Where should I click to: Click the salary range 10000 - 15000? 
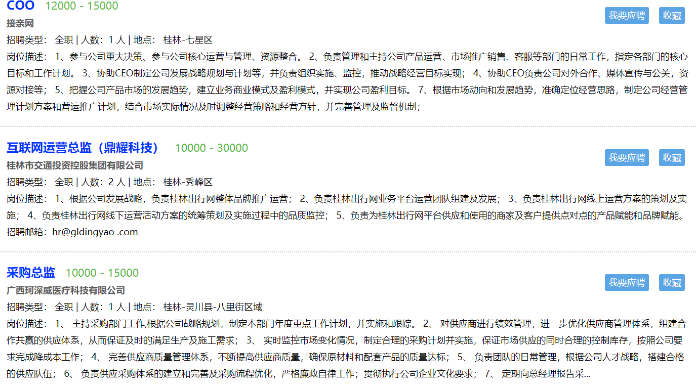[x=102, y=273]
